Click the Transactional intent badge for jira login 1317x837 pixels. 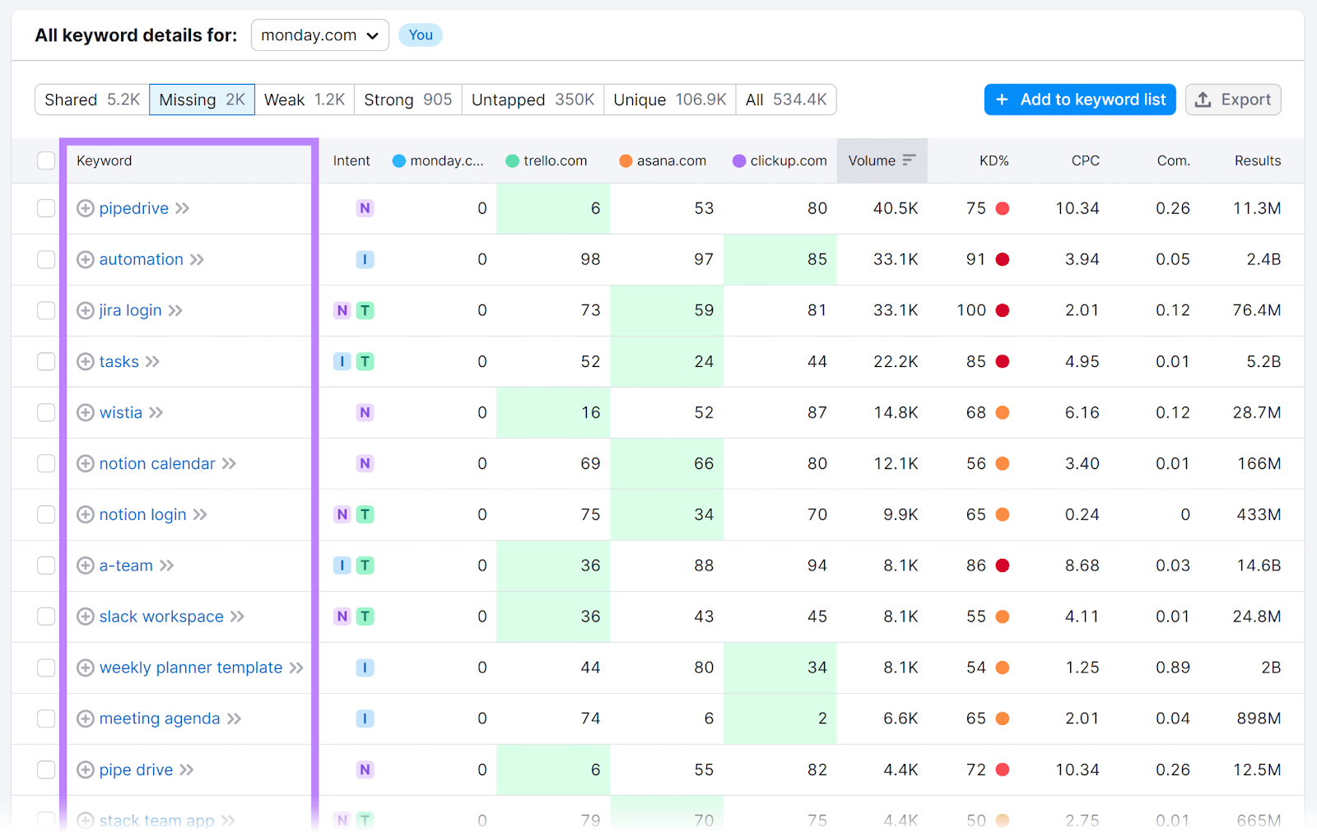pos(365,310)
